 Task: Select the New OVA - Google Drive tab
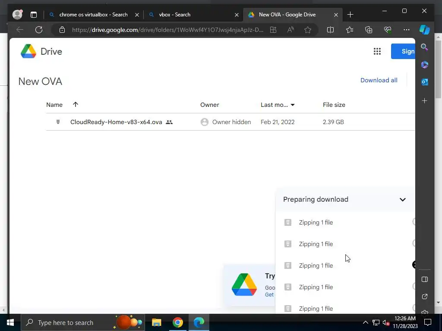(287, 15)
